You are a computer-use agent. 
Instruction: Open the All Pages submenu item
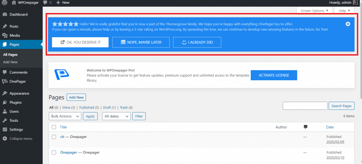[10, 55]
